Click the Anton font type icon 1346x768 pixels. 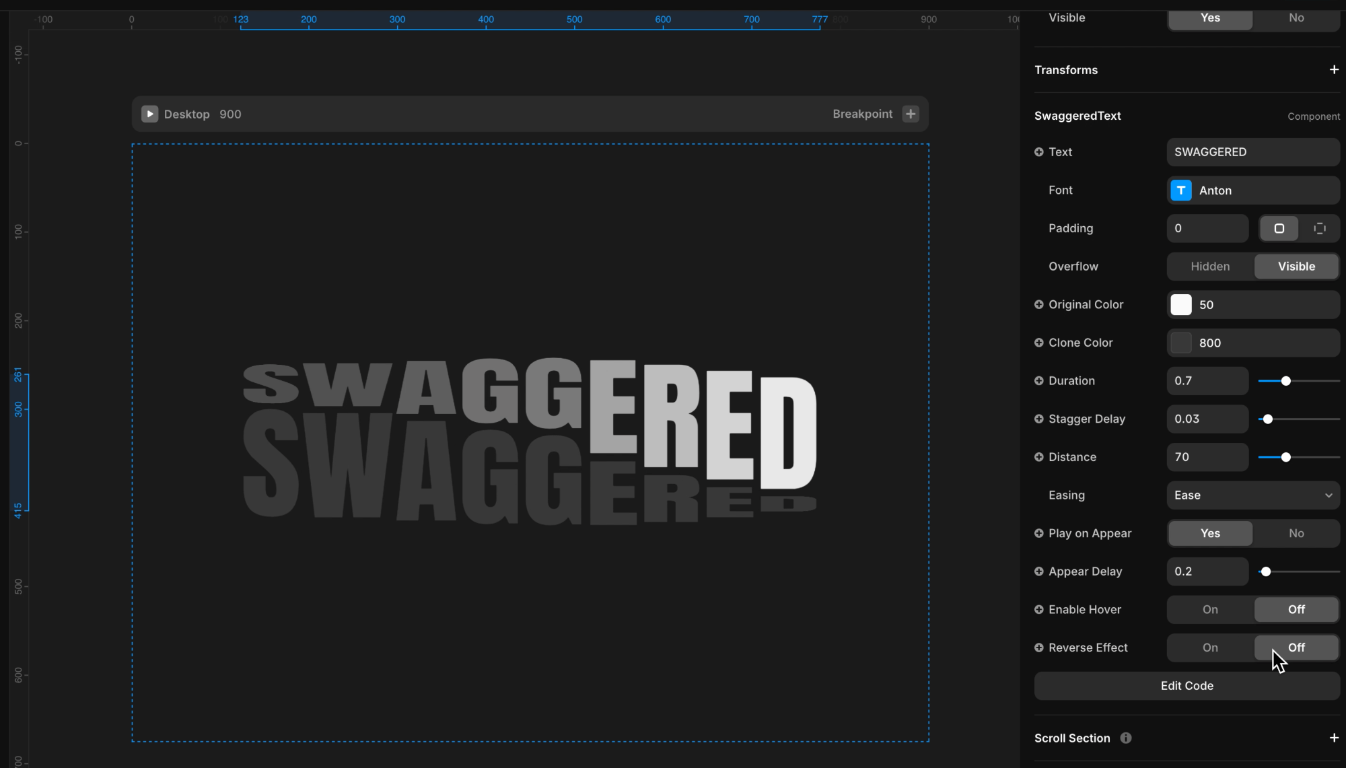[1181, 190]
